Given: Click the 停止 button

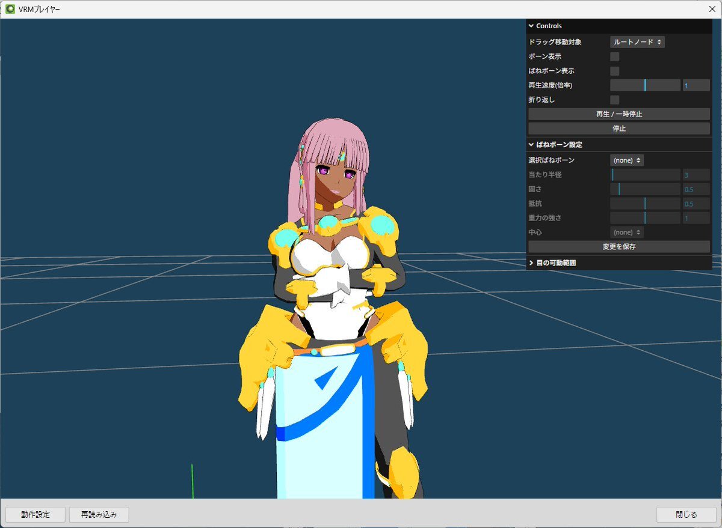Looking at the screenshot, I should [x=619, y=129].
